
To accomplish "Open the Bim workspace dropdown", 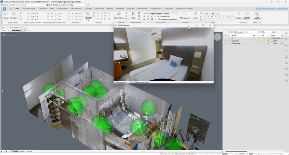I will click(x=78, y=5).
